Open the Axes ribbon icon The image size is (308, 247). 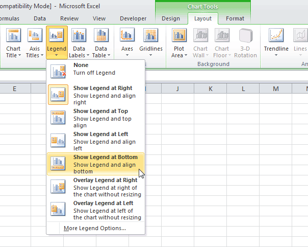click(x=127, y=35)
